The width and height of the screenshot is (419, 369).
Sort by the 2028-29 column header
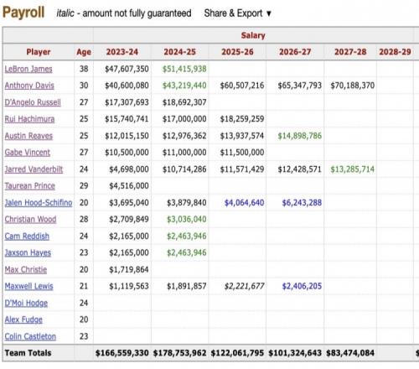(x=395, y=52)
